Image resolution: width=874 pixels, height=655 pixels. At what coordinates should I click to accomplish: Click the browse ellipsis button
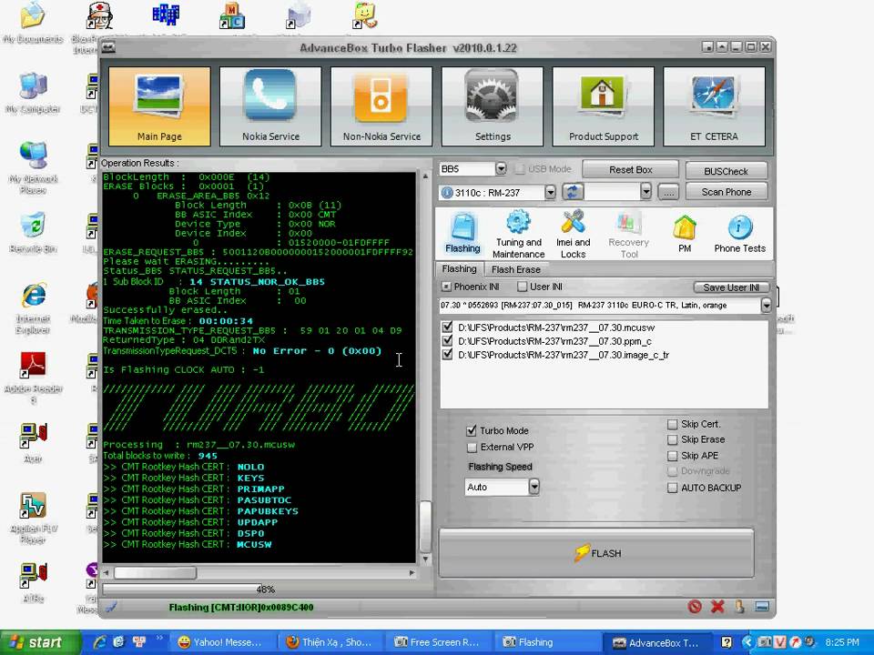pyautogui.click(x=667, y=193)
